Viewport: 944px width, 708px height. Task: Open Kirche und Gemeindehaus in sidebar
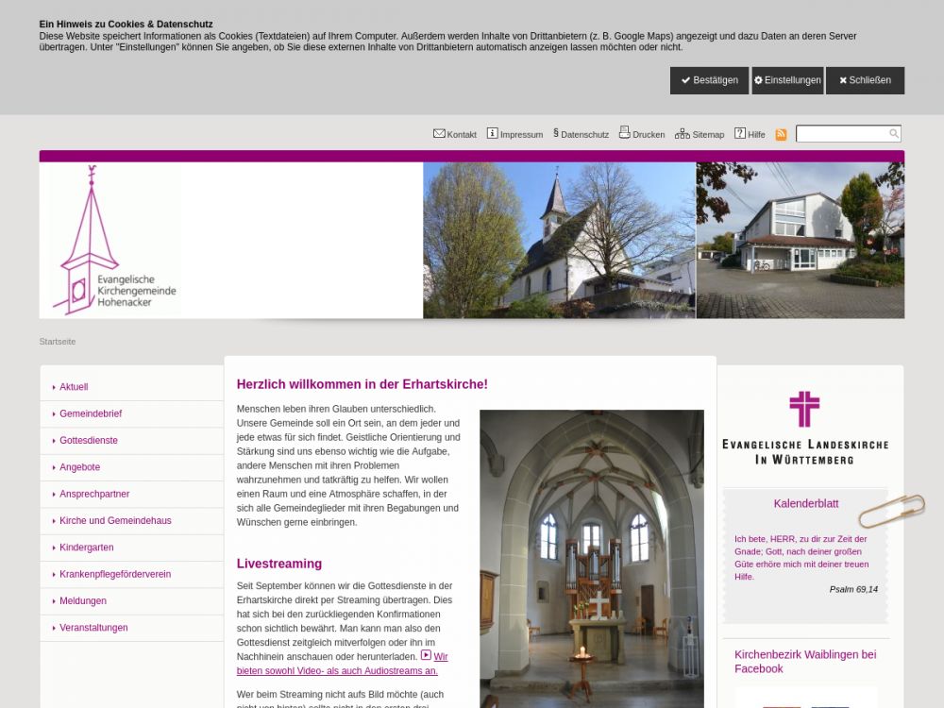[115, 521]
